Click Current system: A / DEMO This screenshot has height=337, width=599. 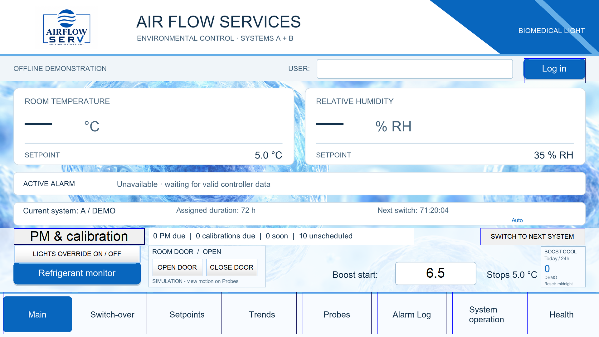[69, 211]
